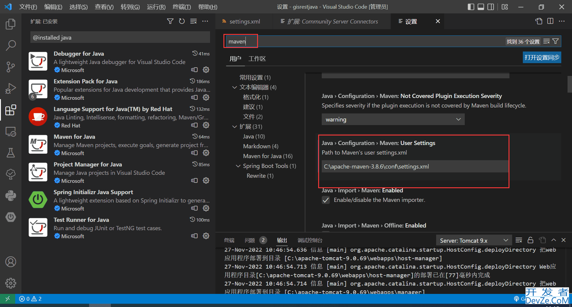Open output log in editor
The image size is (572, 307).
542,240
